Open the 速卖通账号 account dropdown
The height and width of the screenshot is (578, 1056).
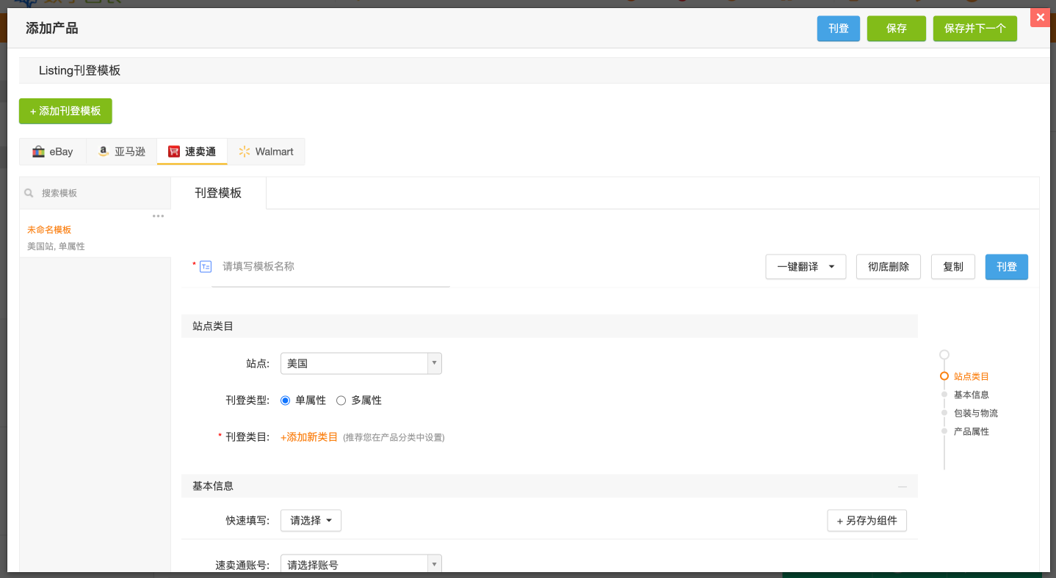point(361,565)
